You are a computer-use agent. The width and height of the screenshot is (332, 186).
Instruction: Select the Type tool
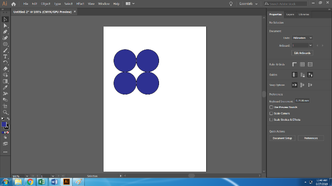pyautogui.click(x=5, y=57)
